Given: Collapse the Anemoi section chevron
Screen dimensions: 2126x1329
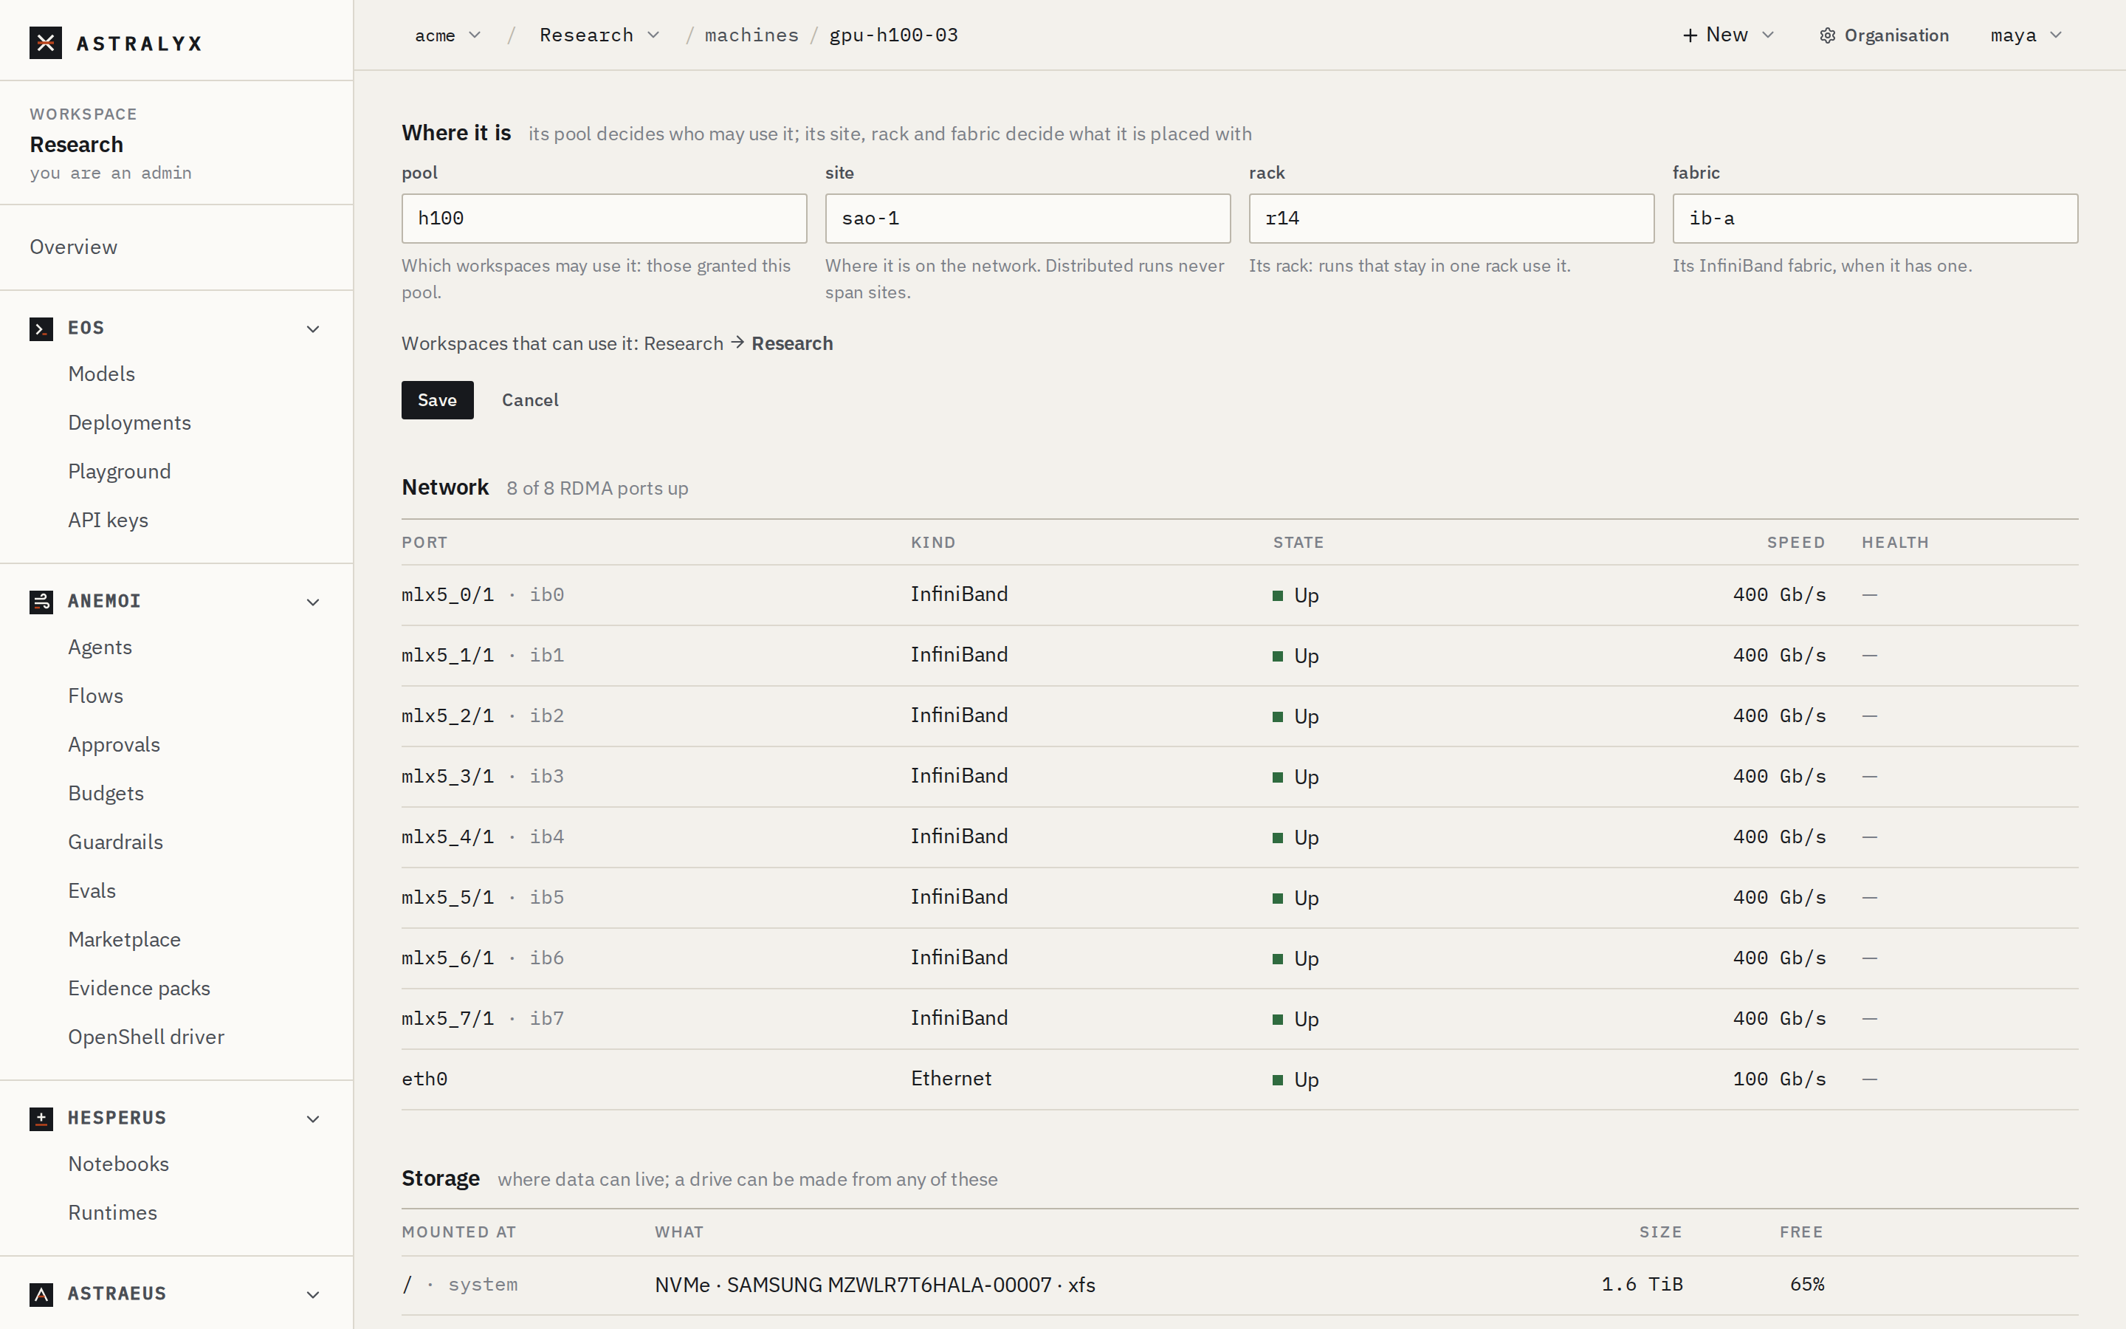Looking at the screenshot, I should 313,602.
